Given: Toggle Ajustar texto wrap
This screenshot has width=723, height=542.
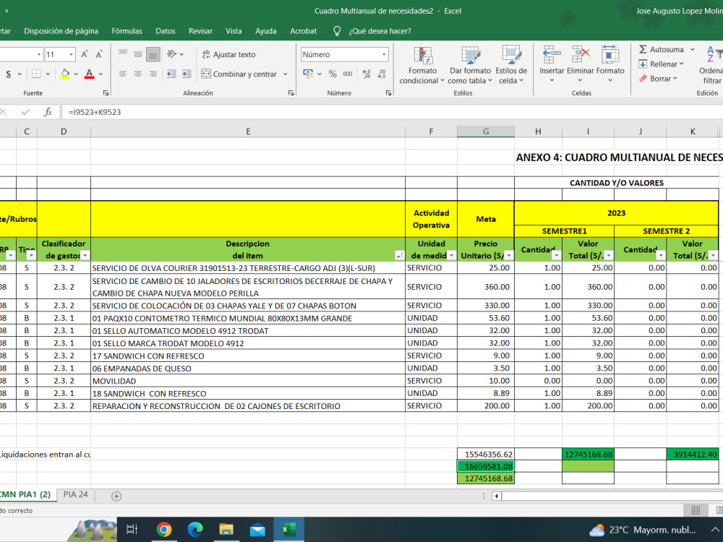Looking at the screenshot, I should tap(228, 54).
